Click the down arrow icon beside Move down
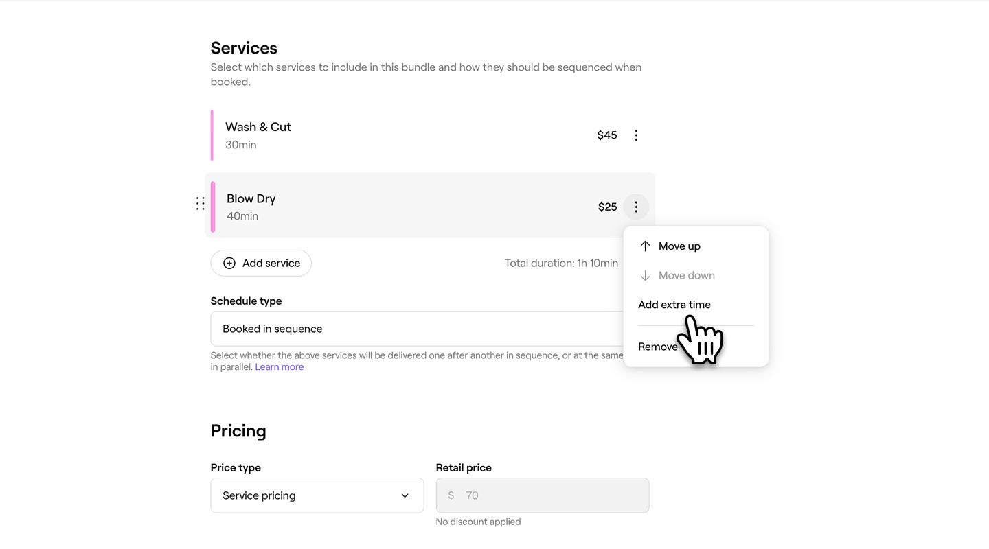The height and width of the screenshot is (549, 989). tap(645, 276)
